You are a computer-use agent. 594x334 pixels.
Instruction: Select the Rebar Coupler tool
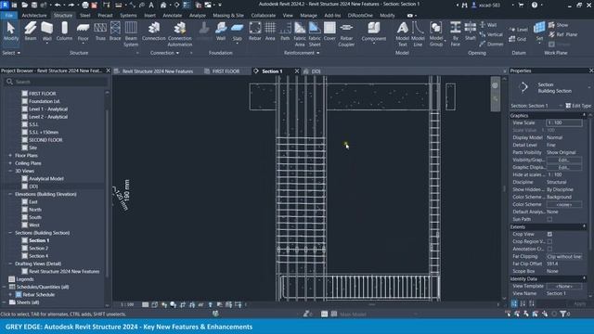point(346,33)
